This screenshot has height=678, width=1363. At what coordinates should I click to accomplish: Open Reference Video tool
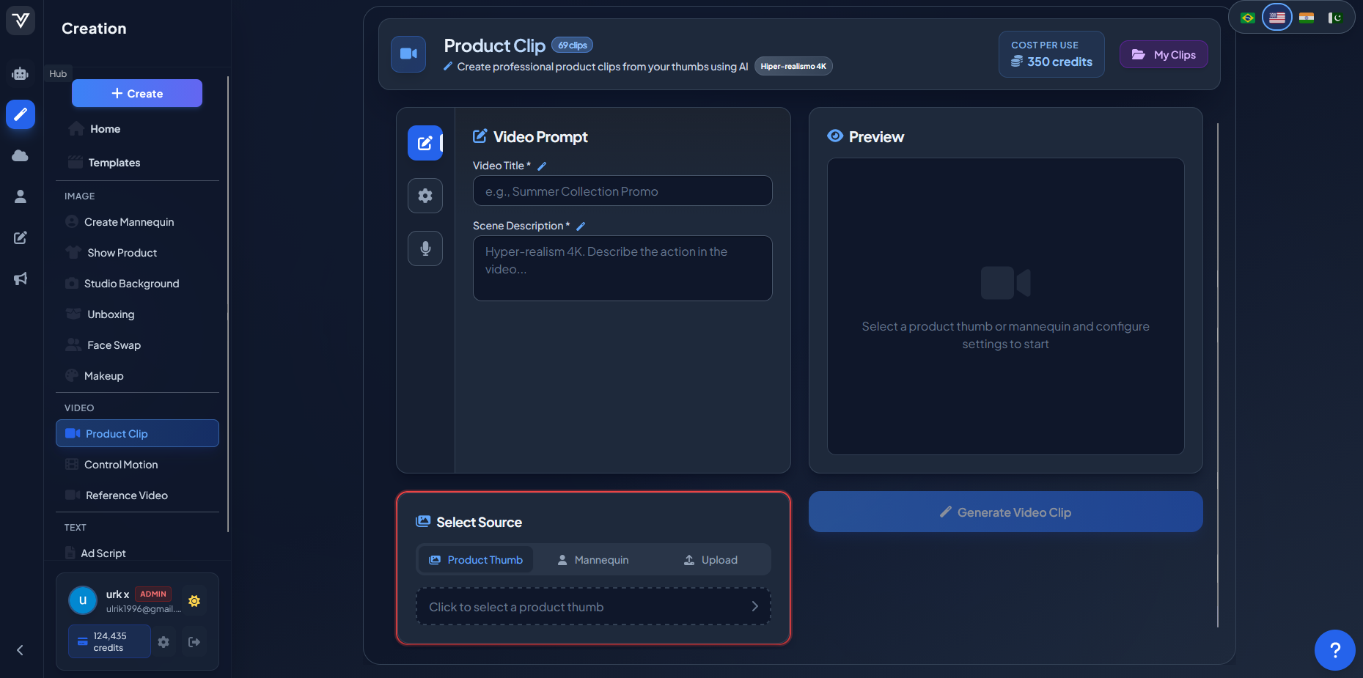[x=137, y=495]
